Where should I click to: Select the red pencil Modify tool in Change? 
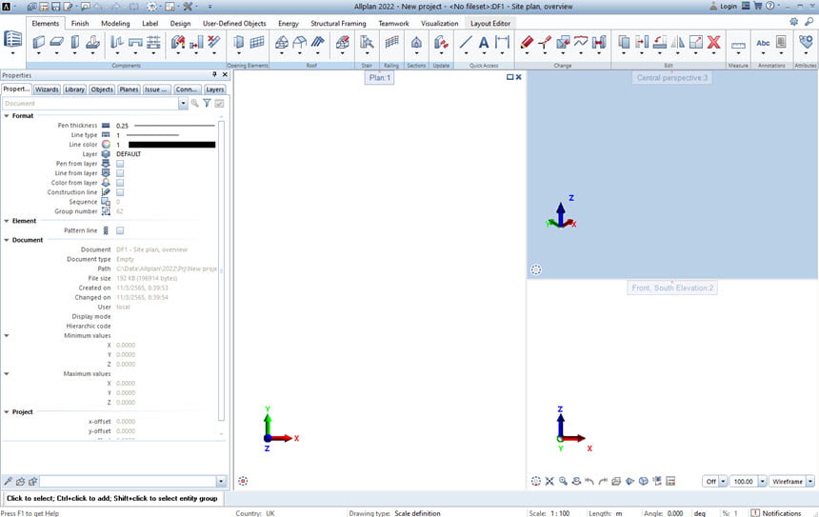(x=527, y=42)
